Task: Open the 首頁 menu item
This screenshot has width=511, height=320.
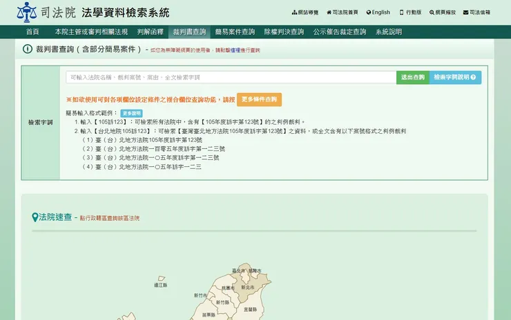Action: pyautogui.click(x=32, y=32)
